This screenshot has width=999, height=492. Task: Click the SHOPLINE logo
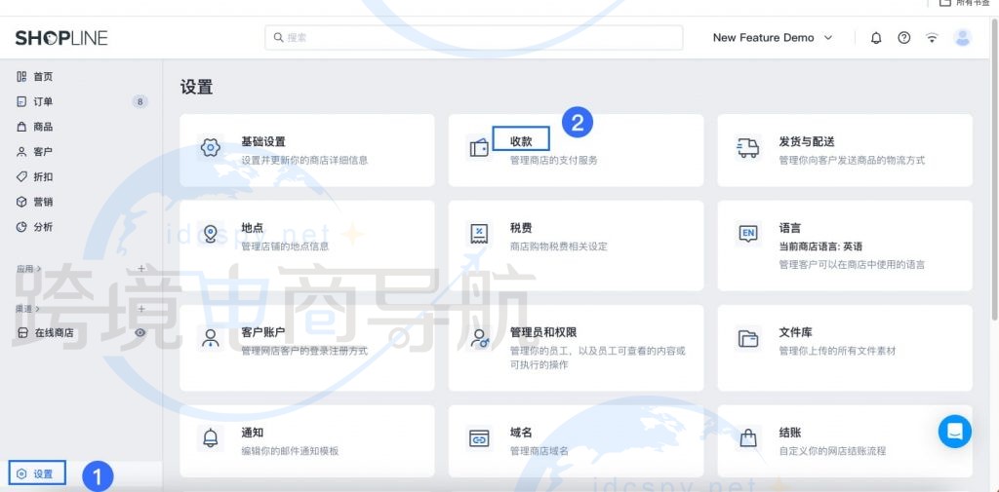click(x=61, y=38)
